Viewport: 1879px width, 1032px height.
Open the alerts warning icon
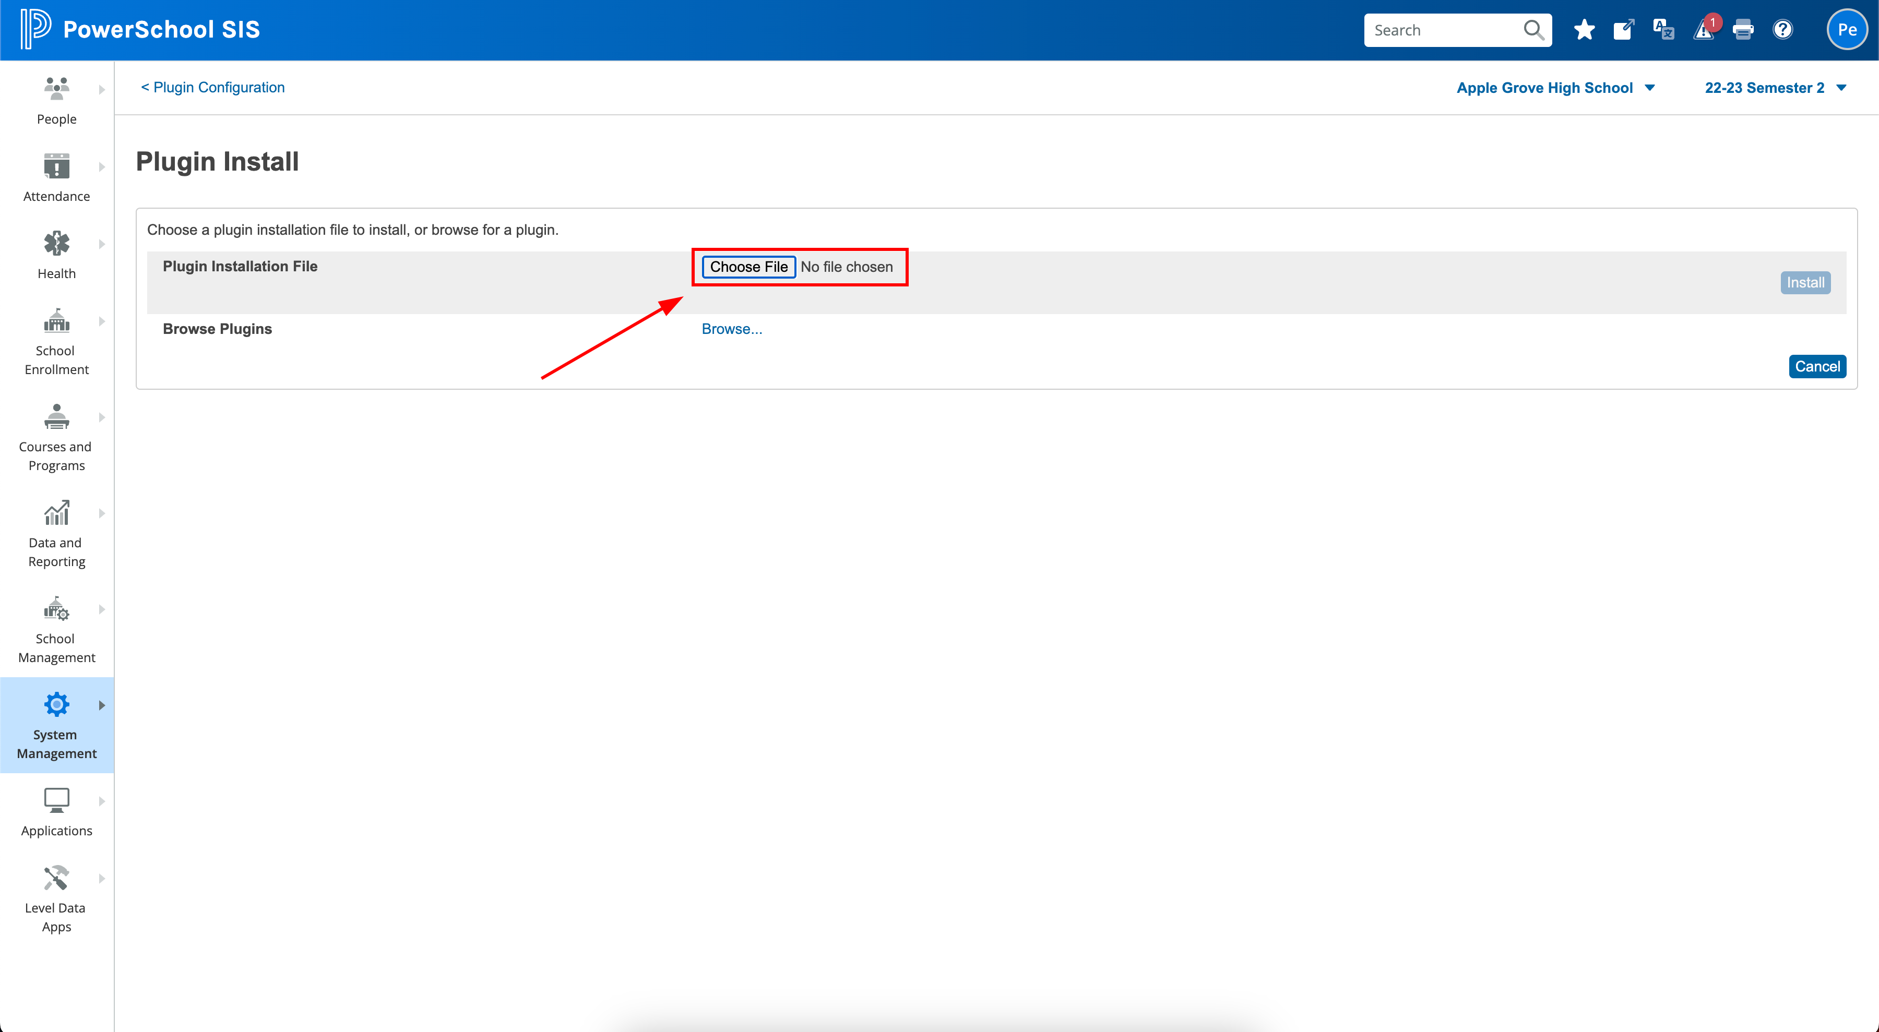1704,30
